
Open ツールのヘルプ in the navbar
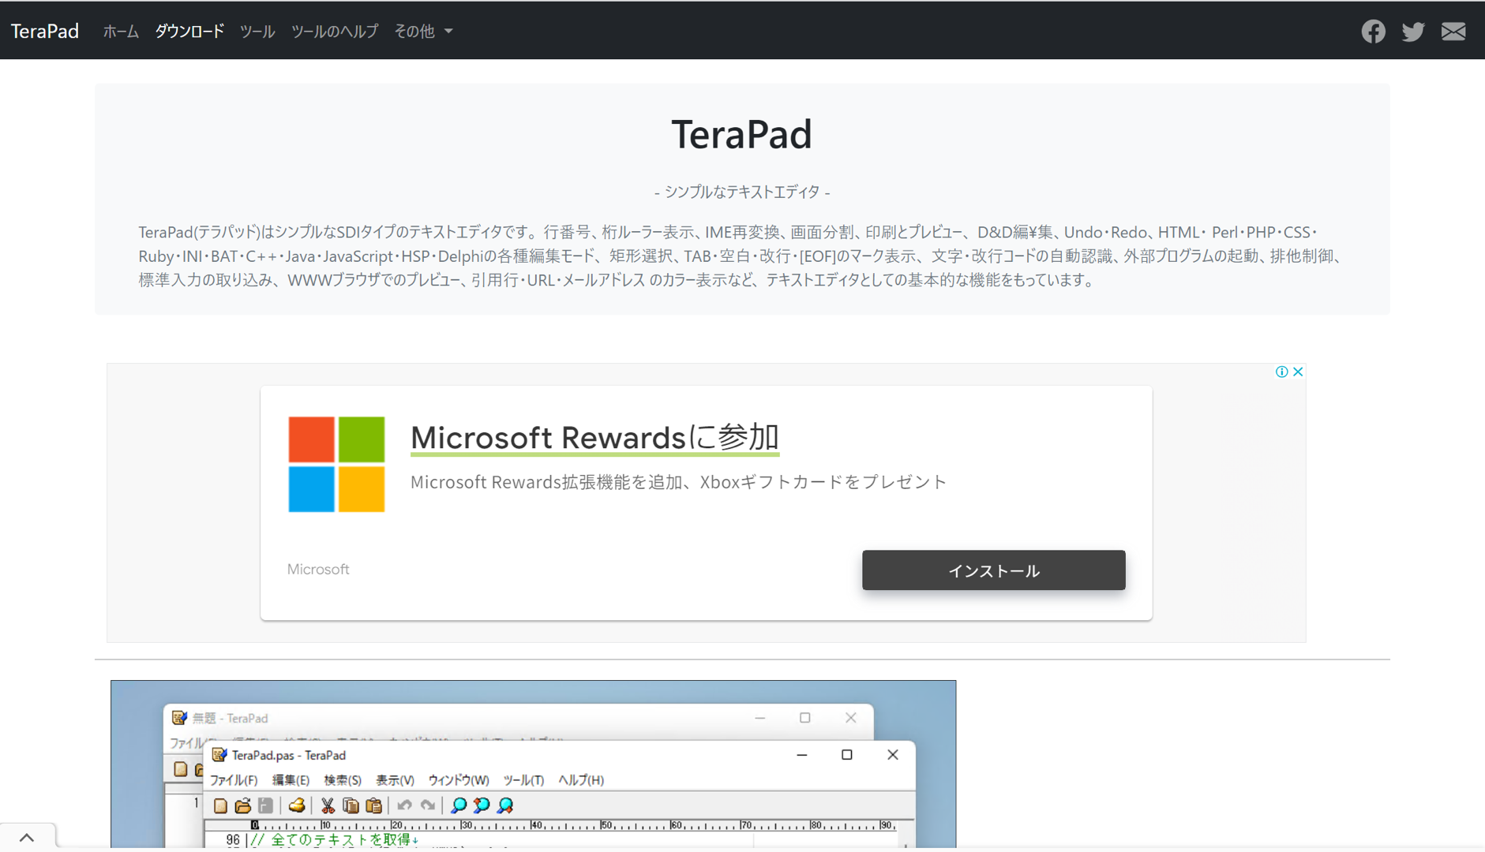click(335, 32)
